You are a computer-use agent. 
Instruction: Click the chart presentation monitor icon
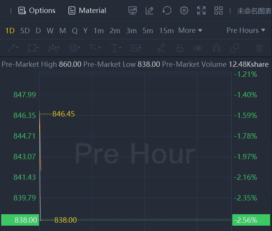tap(133, 11)
